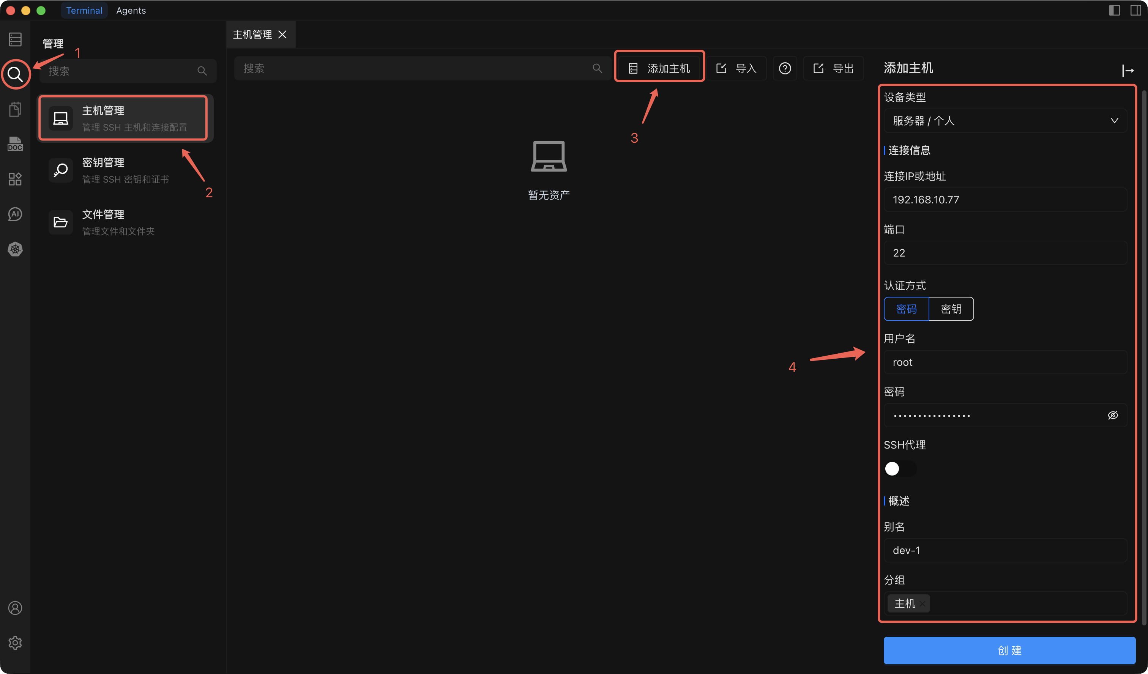Click the 连接IP或地址 input field
The image size is (1148, 674).
pyautogui.click(x=1004, y=200)
